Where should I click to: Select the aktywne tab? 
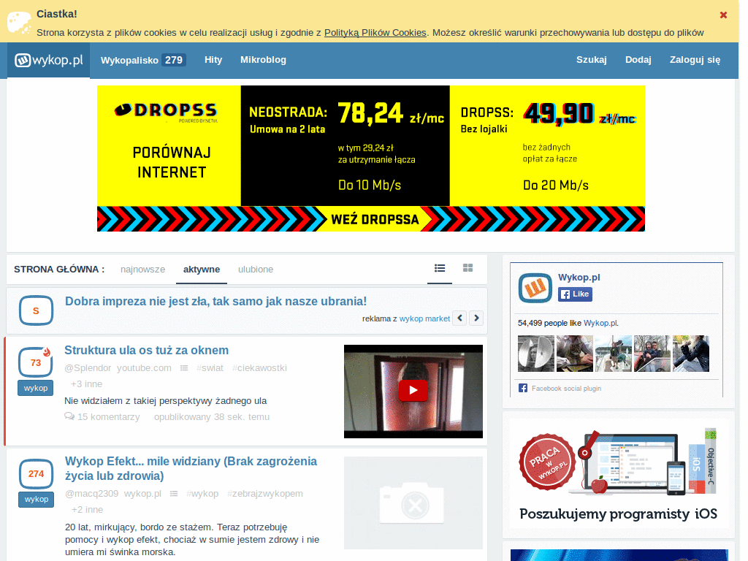click(202, 269)
